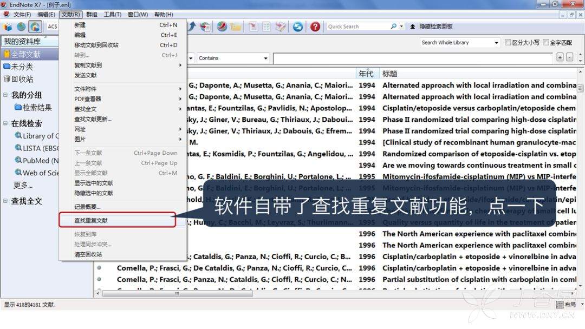The image size is (585, 329).
Task: Click the search term input field
Action: pos(413,58)
